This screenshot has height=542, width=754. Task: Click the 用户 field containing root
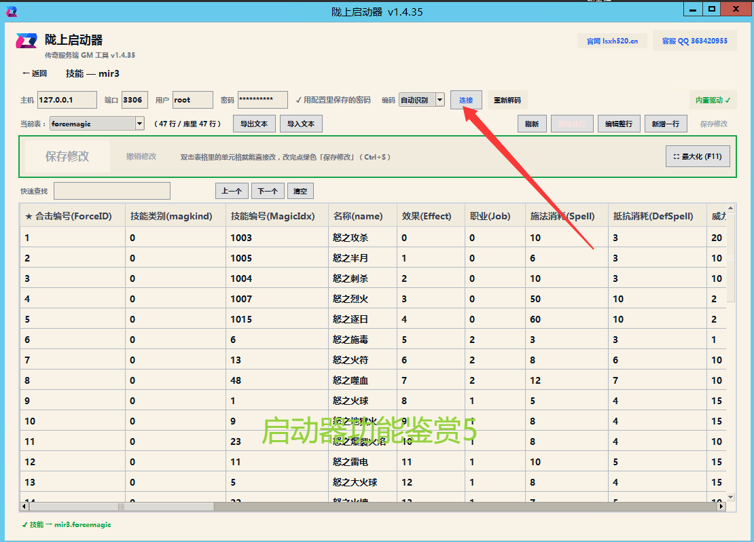(193, 100)
